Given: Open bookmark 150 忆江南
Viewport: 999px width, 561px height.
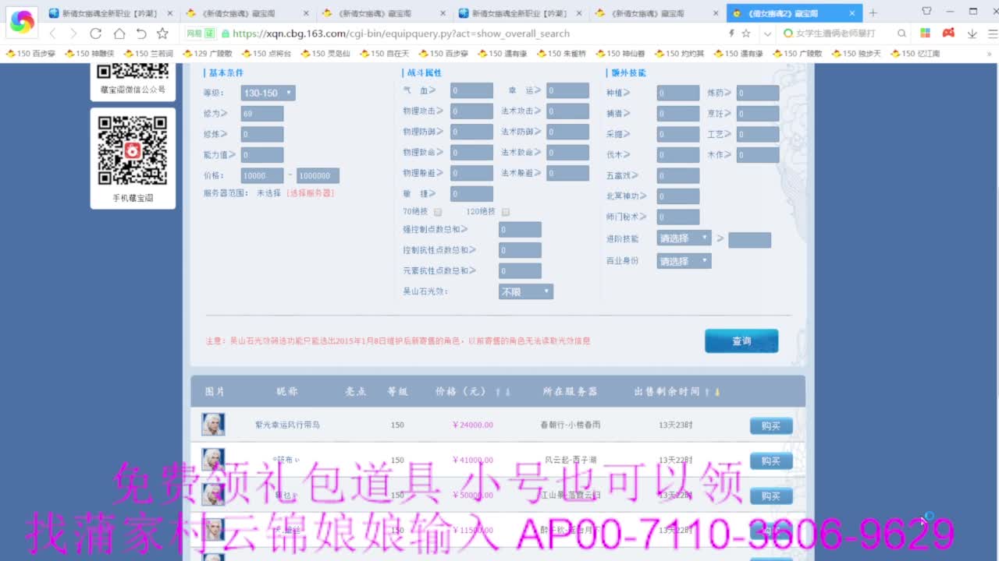Looking at the screenshot, I should click(x=915, y=54).
